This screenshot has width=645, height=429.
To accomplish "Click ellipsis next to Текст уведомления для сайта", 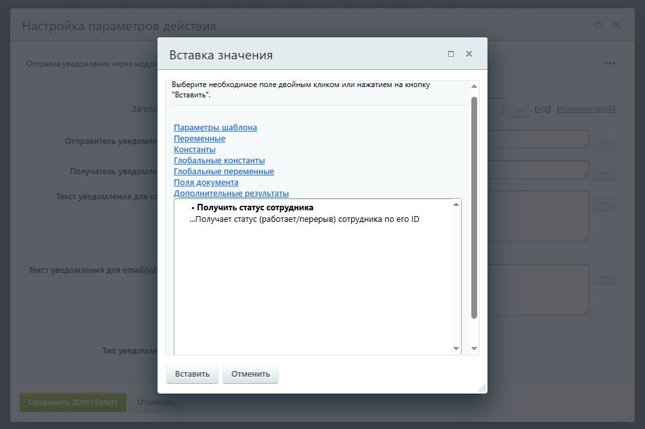I will [x=604, y=201].
